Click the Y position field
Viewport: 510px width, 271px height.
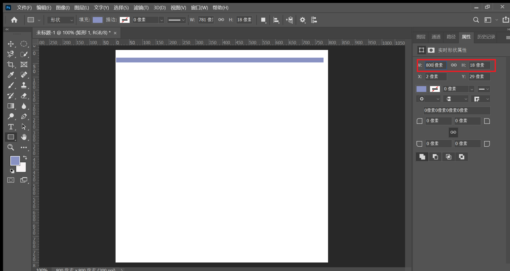(x=479, y=77)
